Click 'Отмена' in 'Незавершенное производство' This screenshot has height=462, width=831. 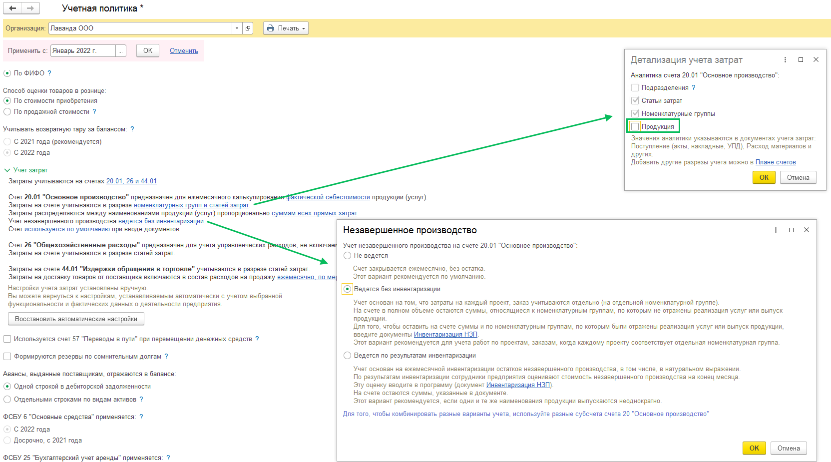point(789,448)
